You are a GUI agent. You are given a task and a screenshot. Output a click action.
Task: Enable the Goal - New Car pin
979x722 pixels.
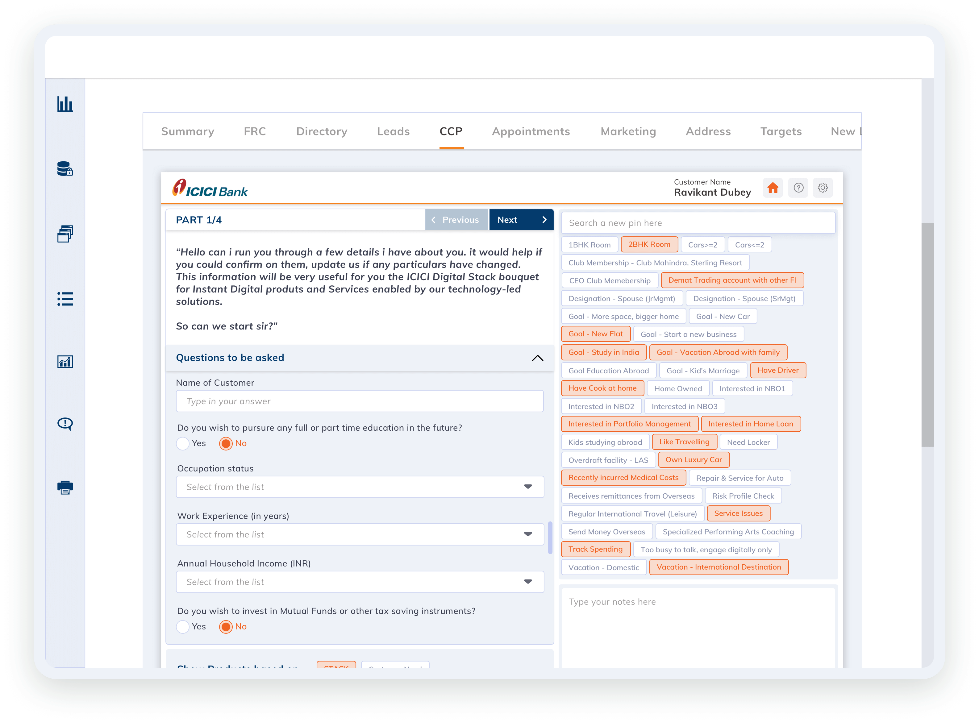723,317
